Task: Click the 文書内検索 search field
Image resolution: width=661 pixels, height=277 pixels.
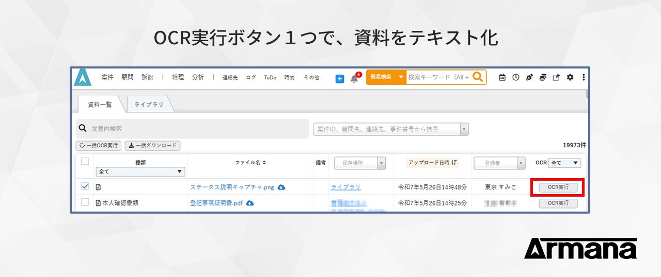Action: tap(193, 129)
